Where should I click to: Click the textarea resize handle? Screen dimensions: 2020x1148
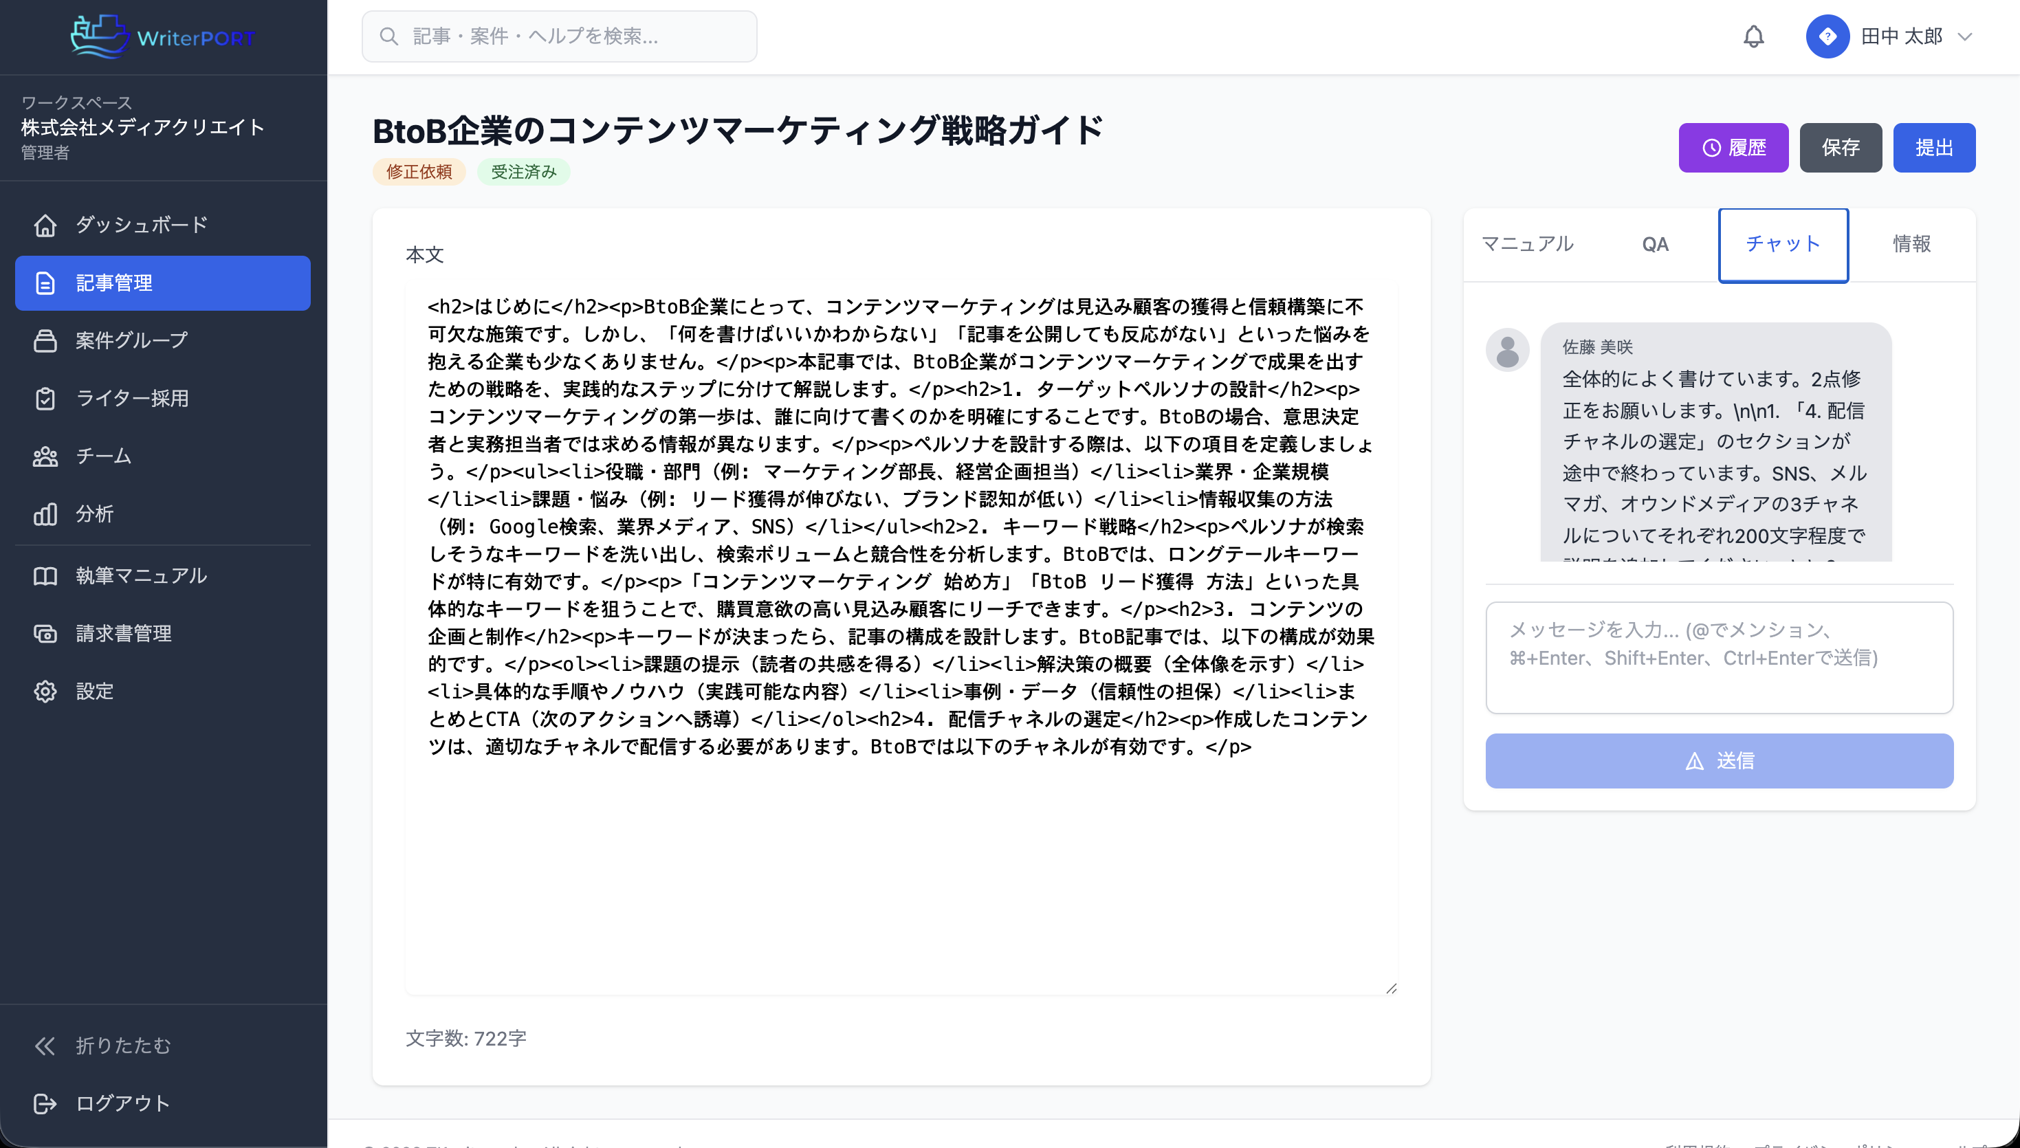click(x=1391, y=988)
